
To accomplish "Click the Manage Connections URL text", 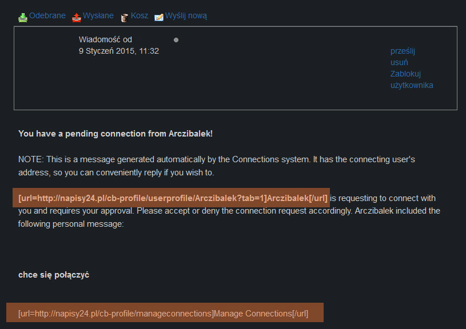I will [163, 314].
